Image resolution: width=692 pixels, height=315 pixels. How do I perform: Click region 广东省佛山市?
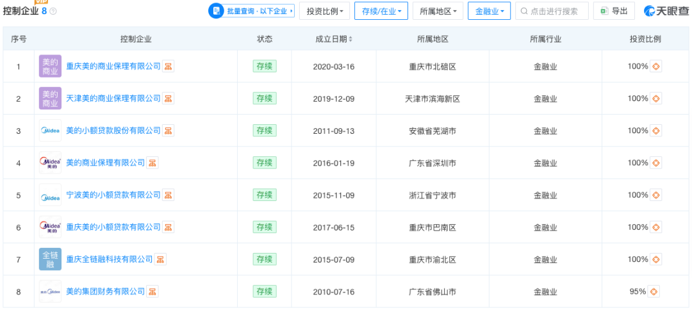432,292
